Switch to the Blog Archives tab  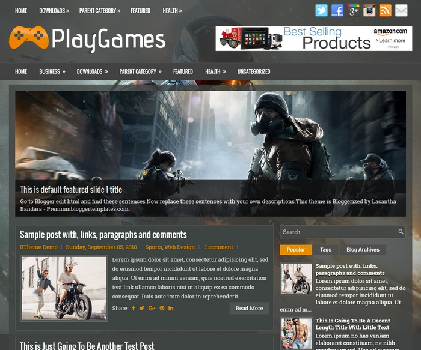(x=363, y=250)
